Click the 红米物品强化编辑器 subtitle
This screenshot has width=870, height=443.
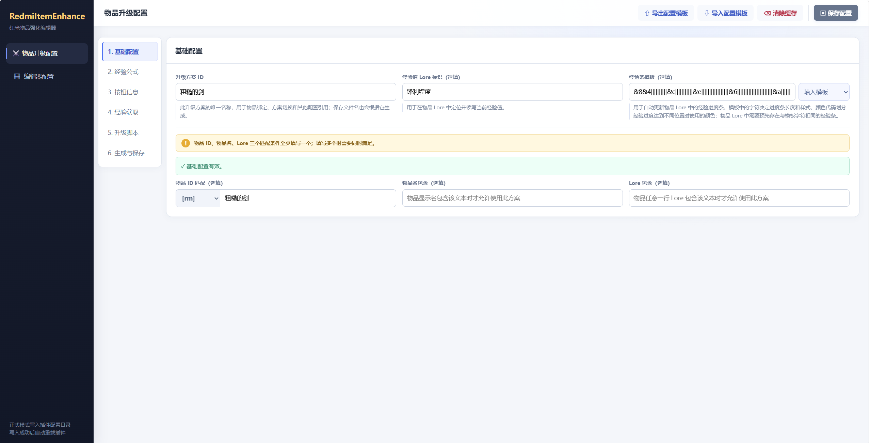tap(33, 28)
